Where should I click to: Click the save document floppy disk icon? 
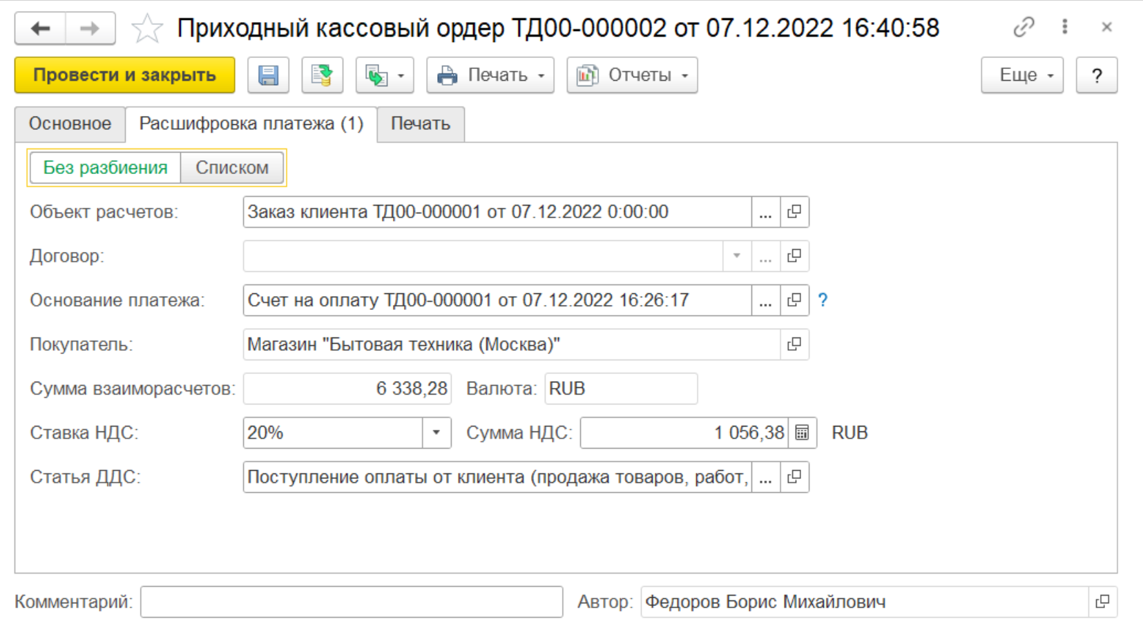(268, 75)
